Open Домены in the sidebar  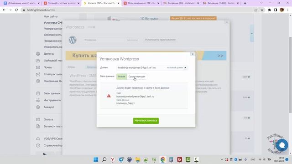pyautogui.click(x=49, y=54)
